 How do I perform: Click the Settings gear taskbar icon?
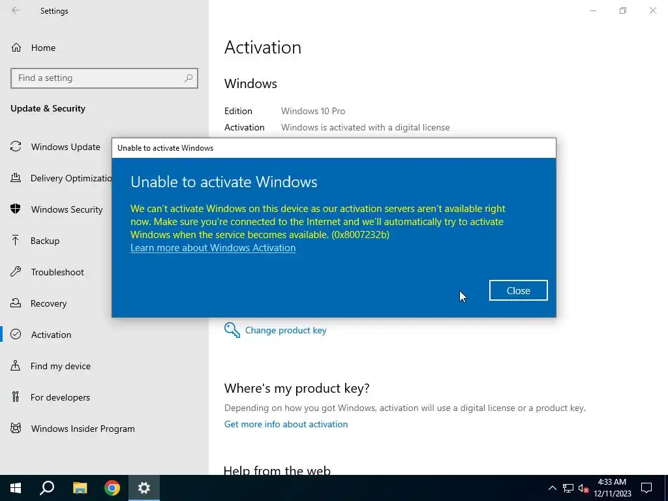tap(144, 488)
